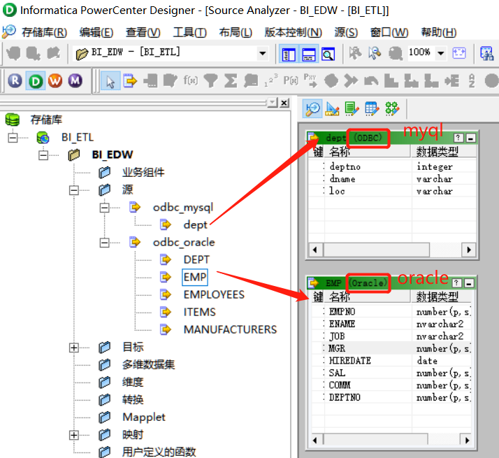Open the 存储库(R) menu

(44, 32)
